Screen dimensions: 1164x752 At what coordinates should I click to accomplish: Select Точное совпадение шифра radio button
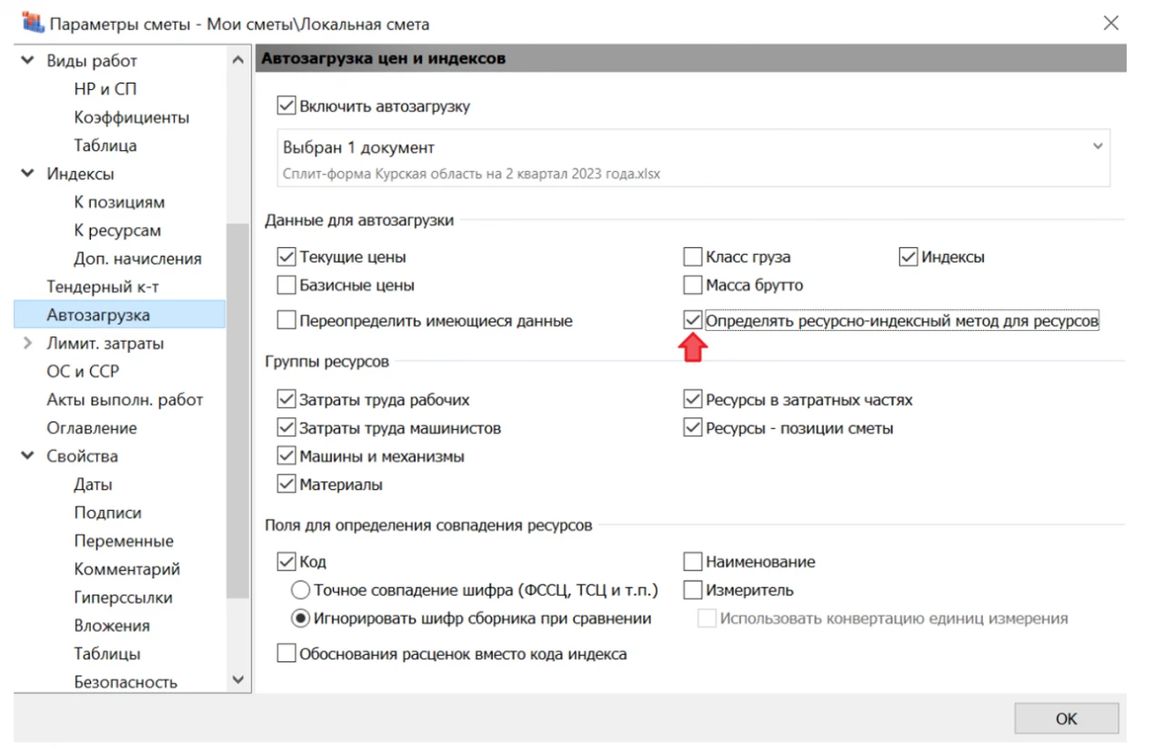coord(300,590)
